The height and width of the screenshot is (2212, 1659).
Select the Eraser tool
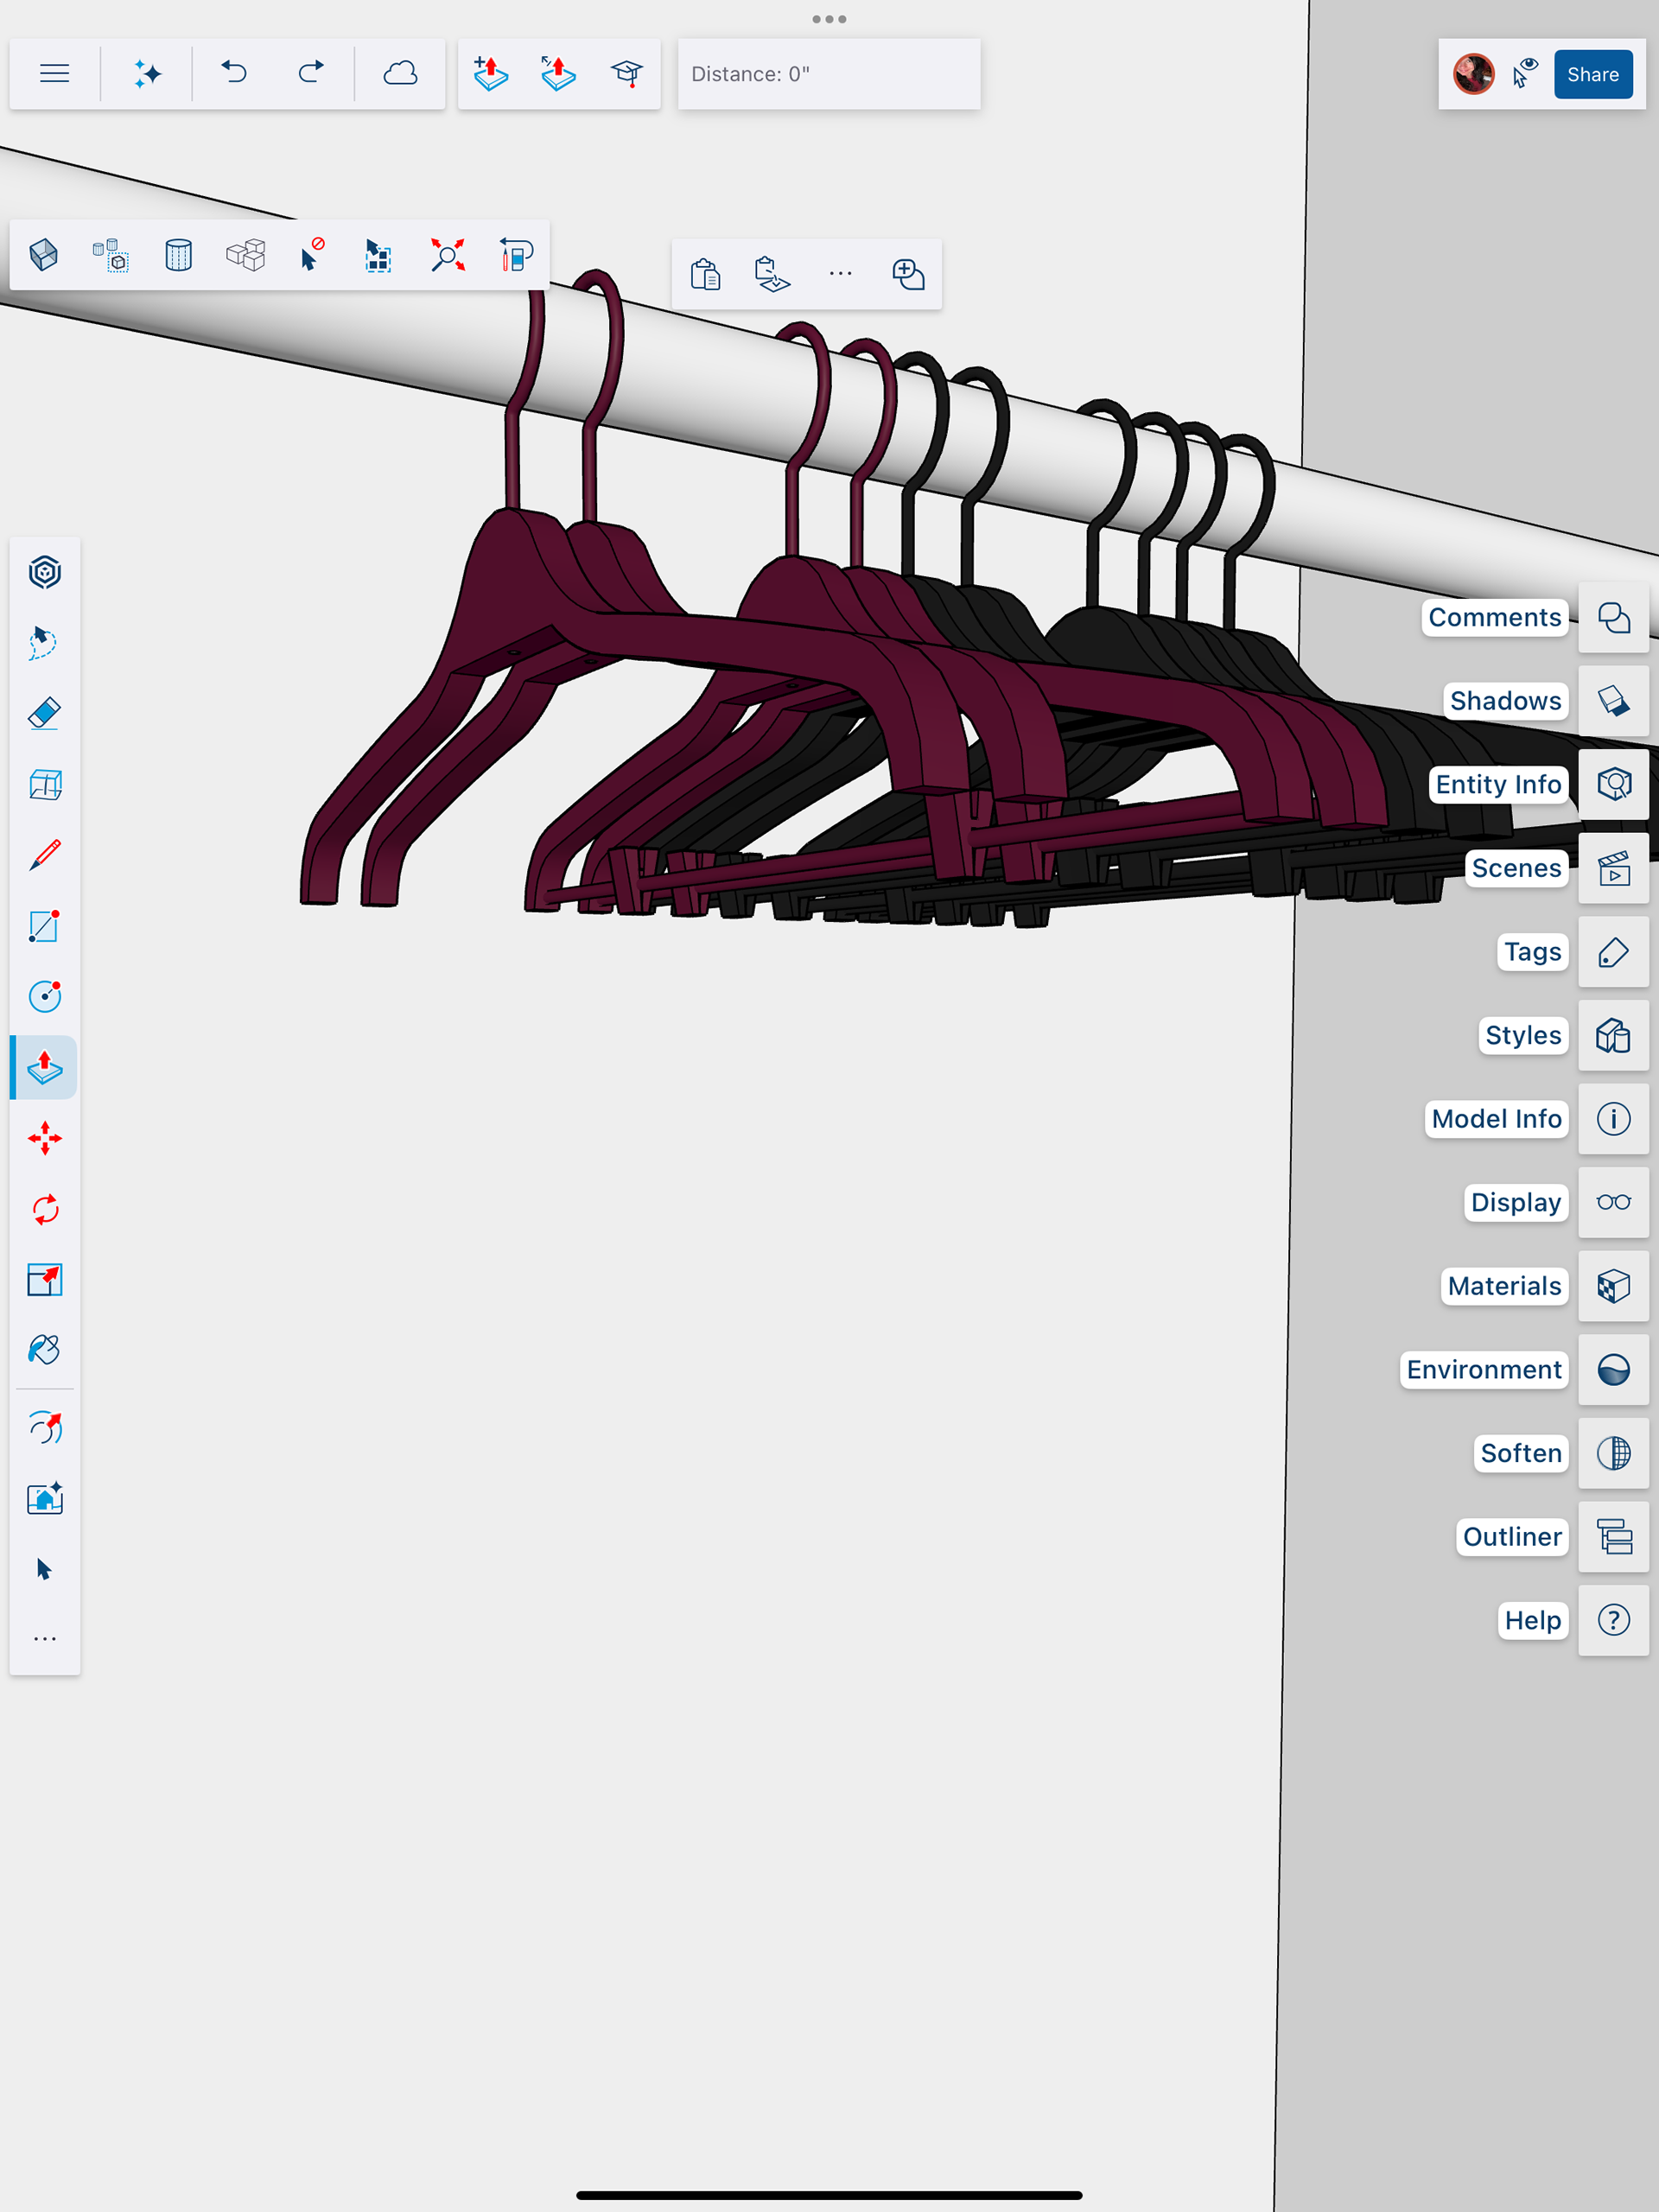[45, 713]
